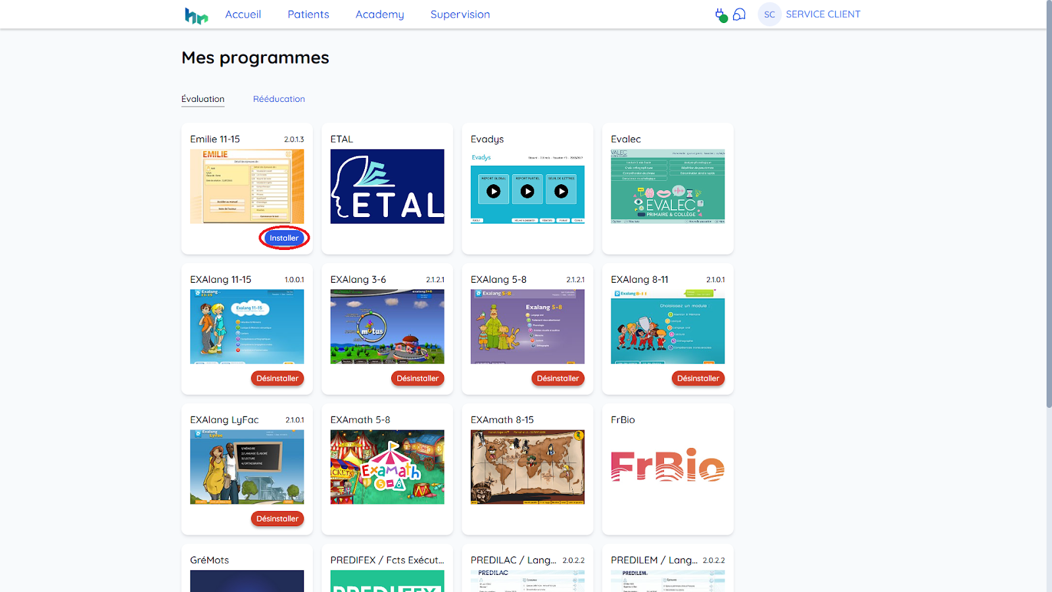
Task: Click the GréMots program title
Action: (x=210, y=560)
